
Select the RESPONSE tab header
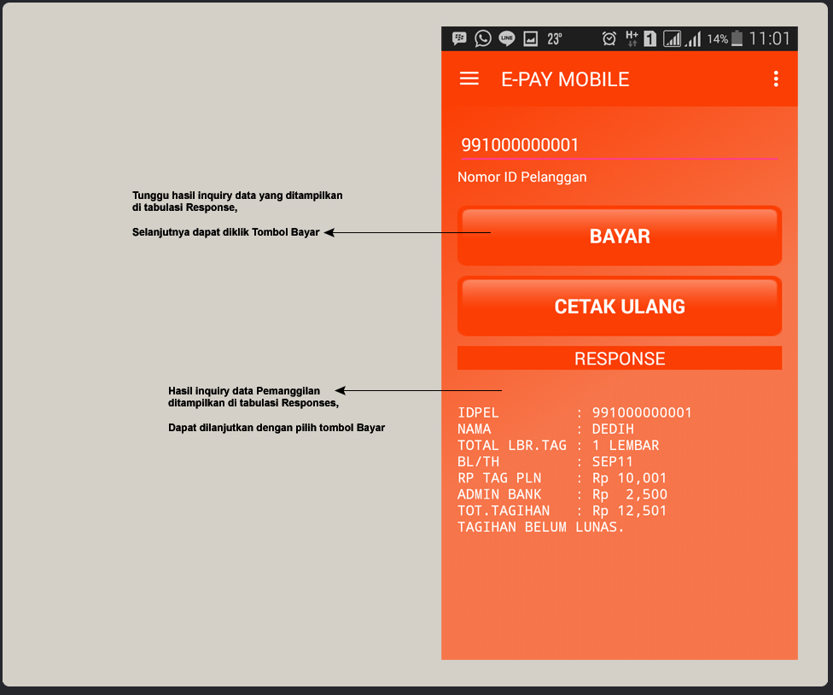tap(620, 358)
